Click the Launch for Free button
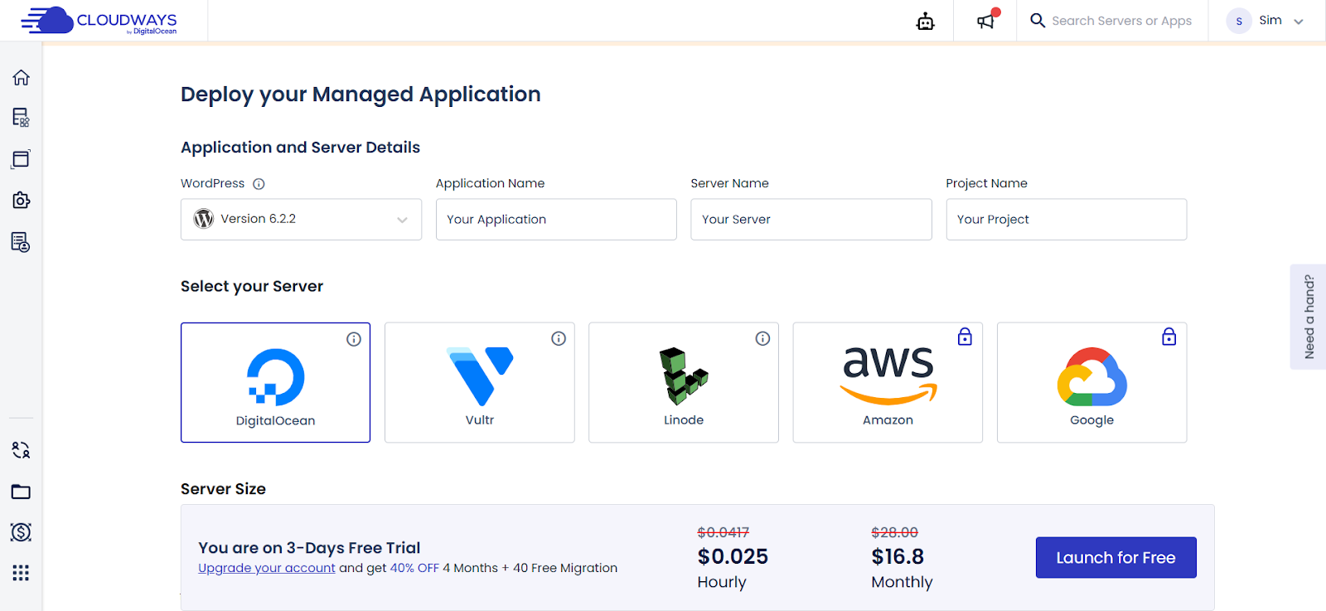Image resolution: width=1326 pixels, height=611 pixels. tap(1116, 557)
